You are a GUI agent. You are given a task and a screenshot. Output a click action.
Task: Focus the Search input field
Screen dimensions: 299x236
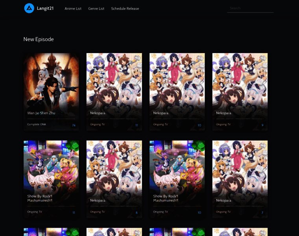point(250,8)
